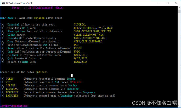Click 'Execute ObfuscatedCommand locally' line
The image size is (181, 108).
click(32, 38)
